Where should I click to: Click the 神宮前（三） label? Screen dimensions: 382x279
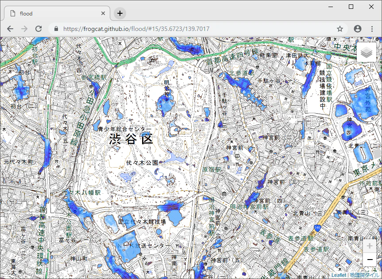point(282,182)
